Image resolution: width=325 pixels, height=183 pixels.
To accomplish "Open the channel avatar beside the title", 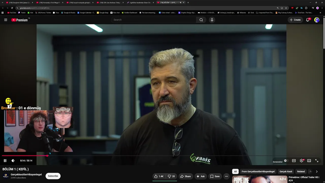I will (6, 176).
